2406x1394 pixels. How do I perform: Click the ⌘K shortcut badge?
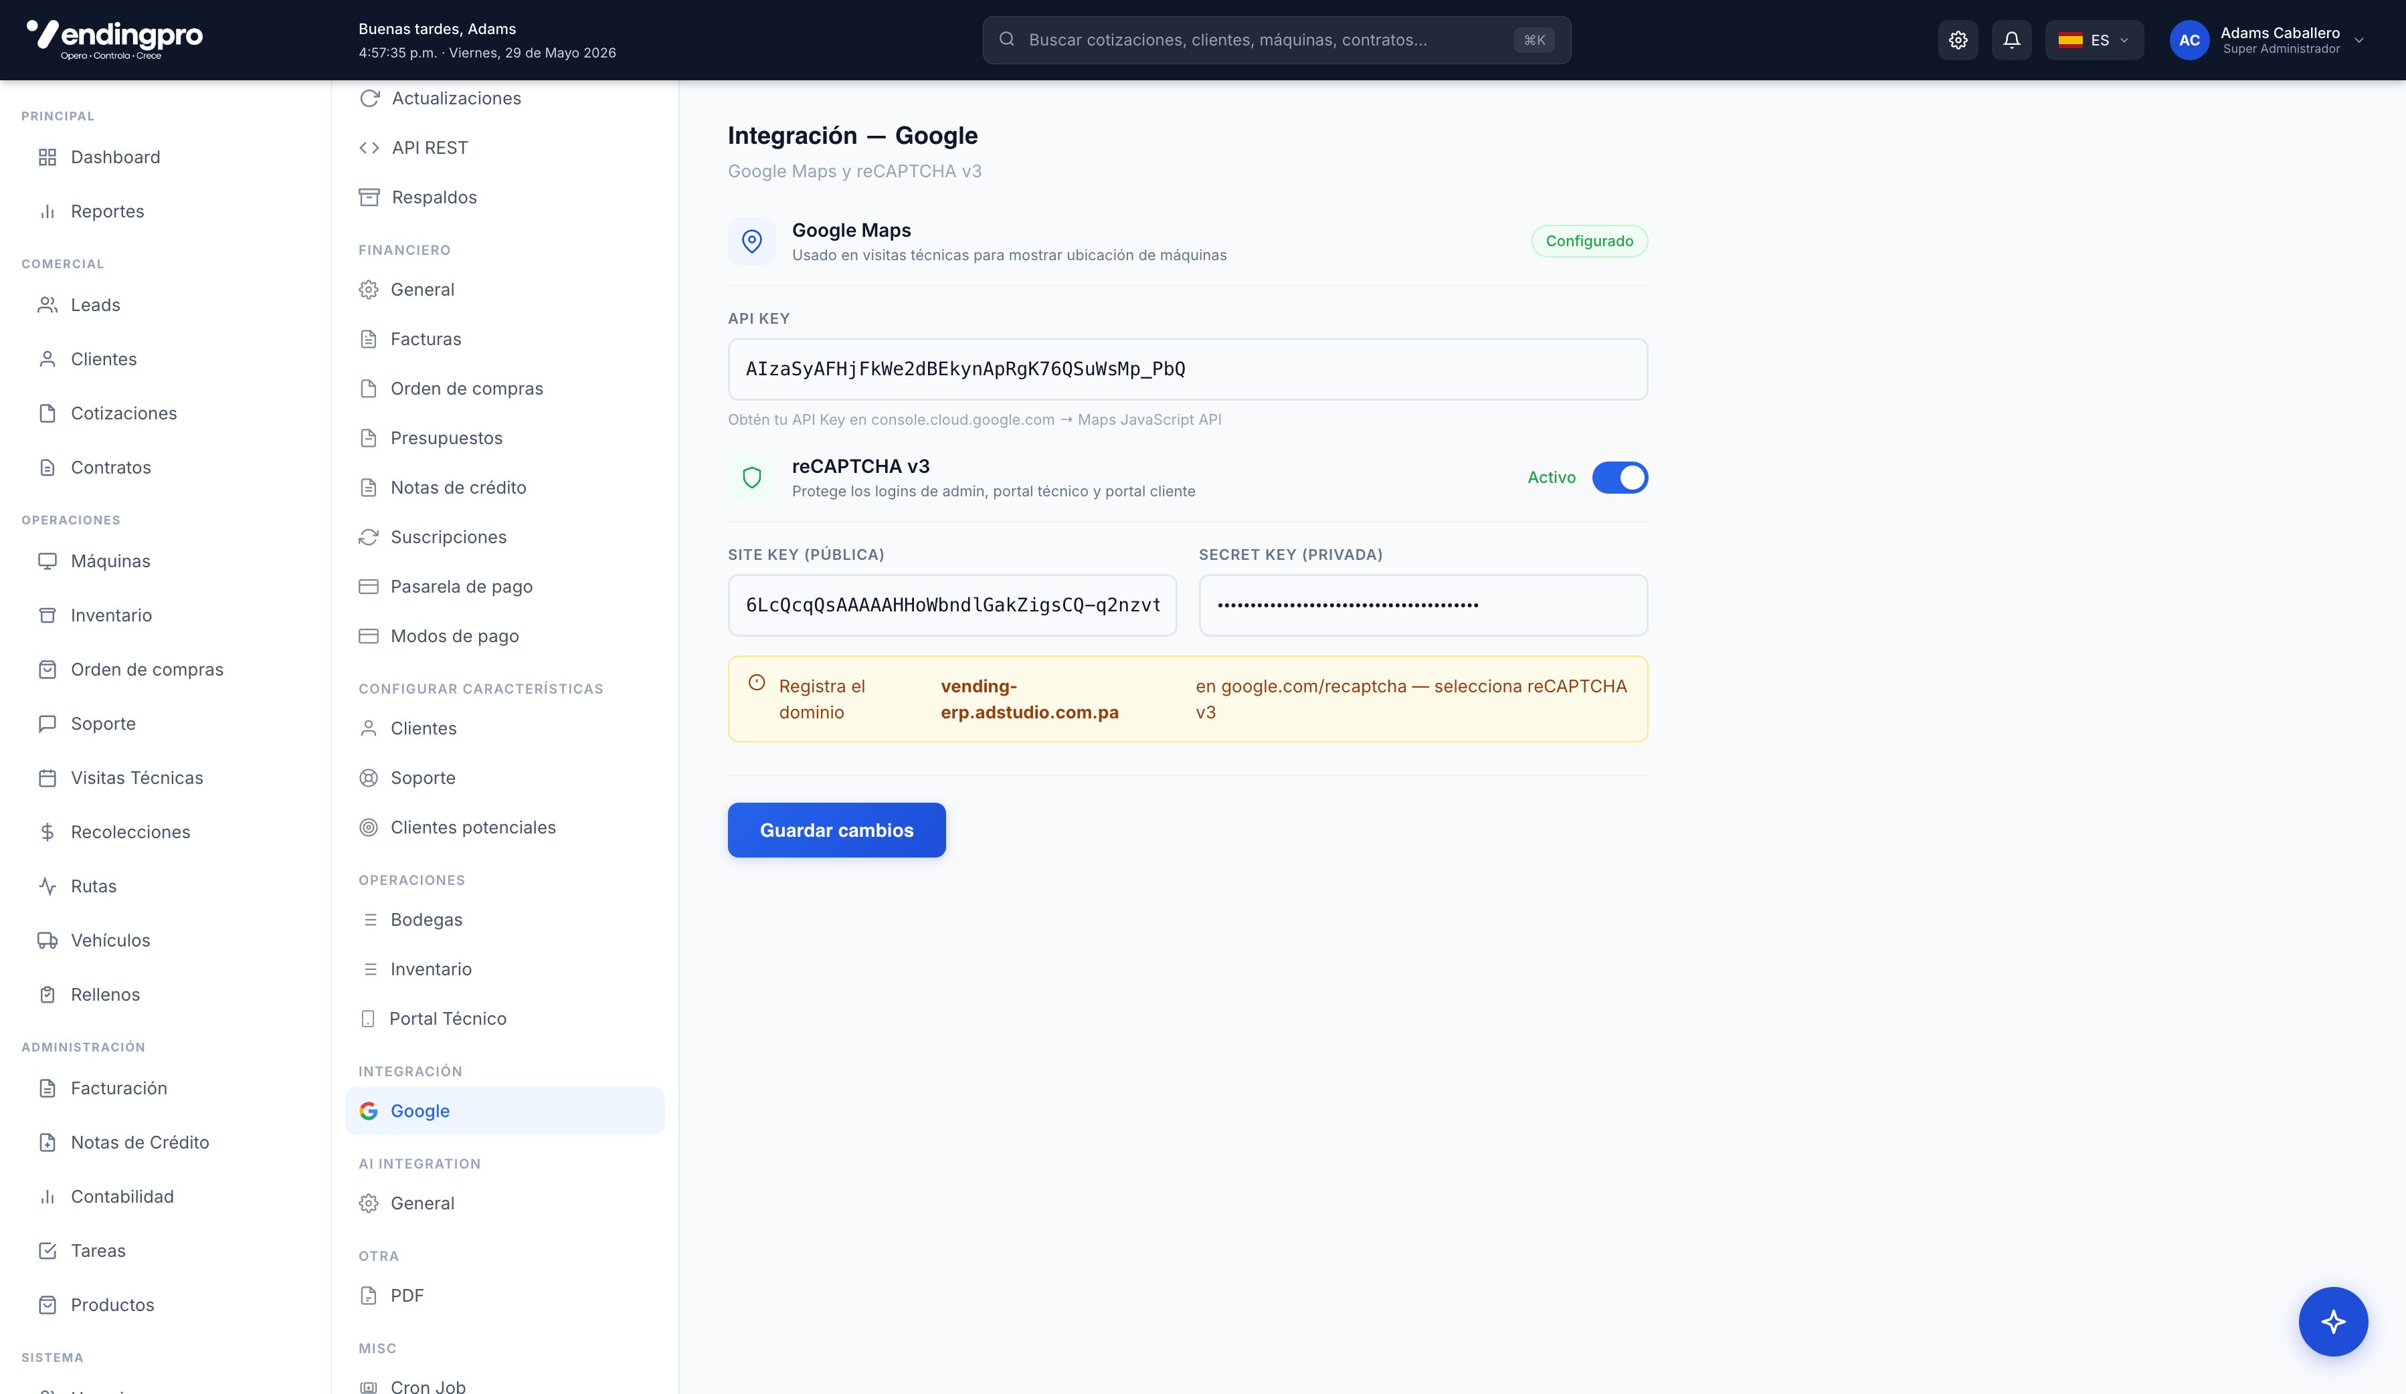pos(1534,40)
